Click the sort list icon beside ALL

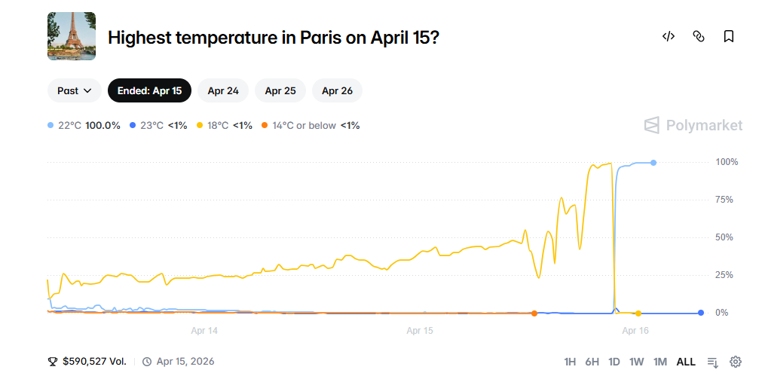(x=713, y=362)
